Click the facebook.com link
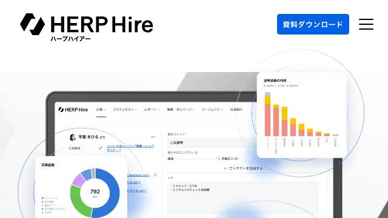Image resolution: width=388 pixels, height=218 pixels. 138,175
